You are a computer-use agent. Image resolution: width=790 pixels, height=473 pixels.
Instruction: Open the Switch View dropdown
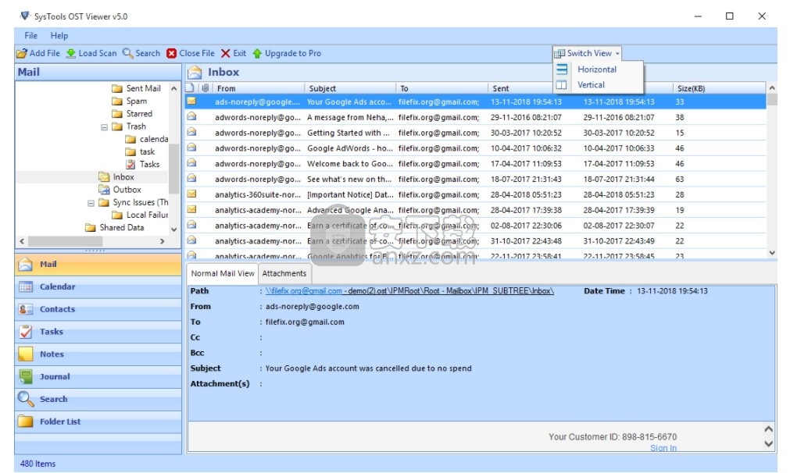click(x=588, y=53)
